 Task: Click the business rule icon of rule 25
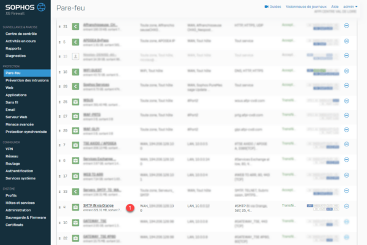[x=75, y=102]
